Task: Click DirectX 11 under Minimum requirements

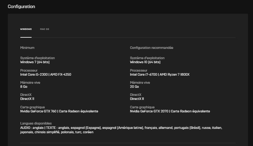Action: click(x=27, y=99)
